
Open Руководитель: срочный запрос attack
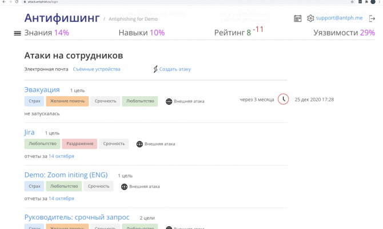click(77, 217)
